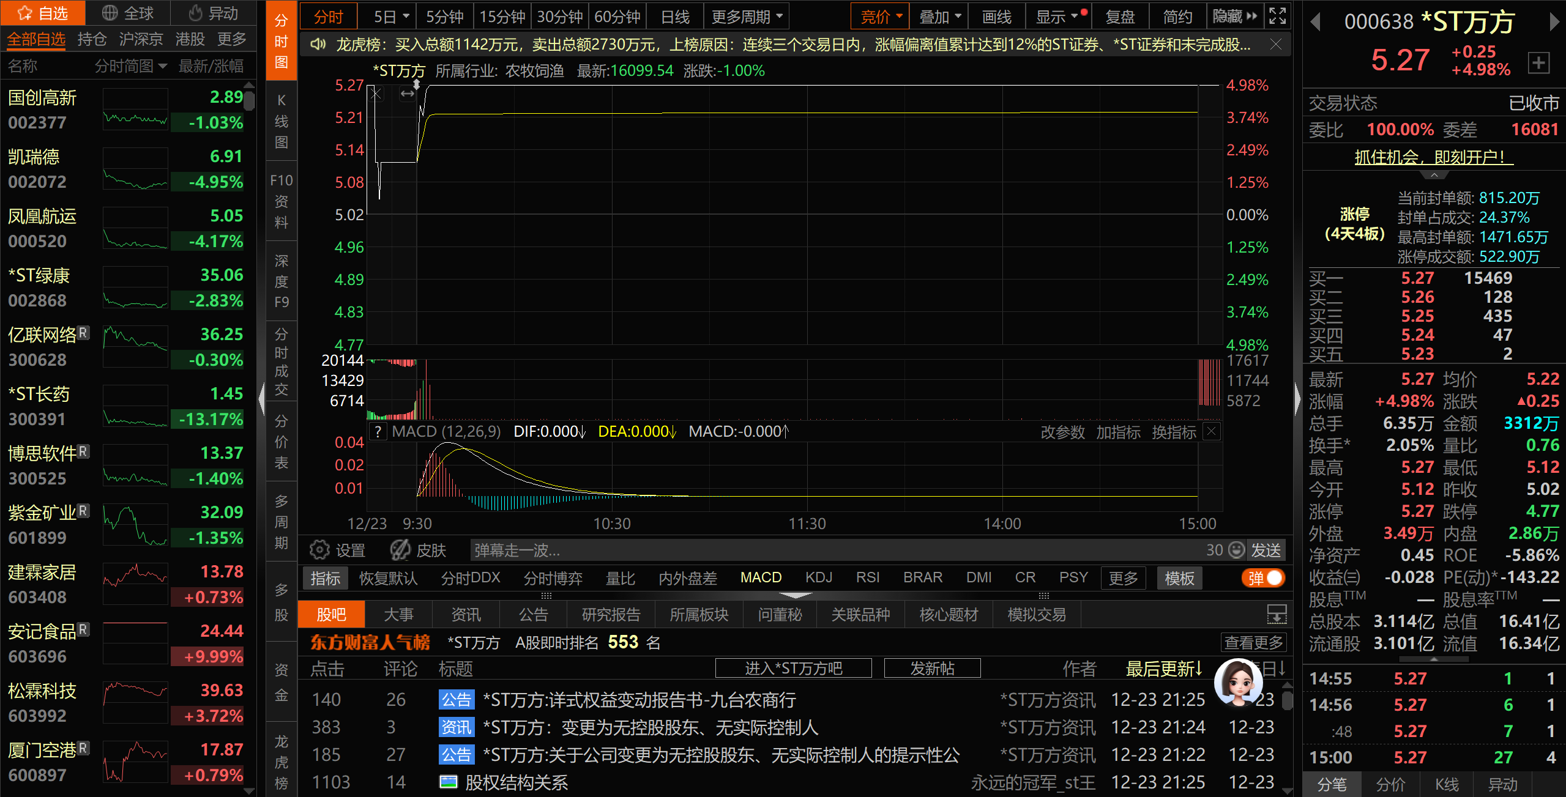This screenshot has width=1566, height=797.
Task: Open the 更多周期 dropdown
Action: tap(746, 17)
